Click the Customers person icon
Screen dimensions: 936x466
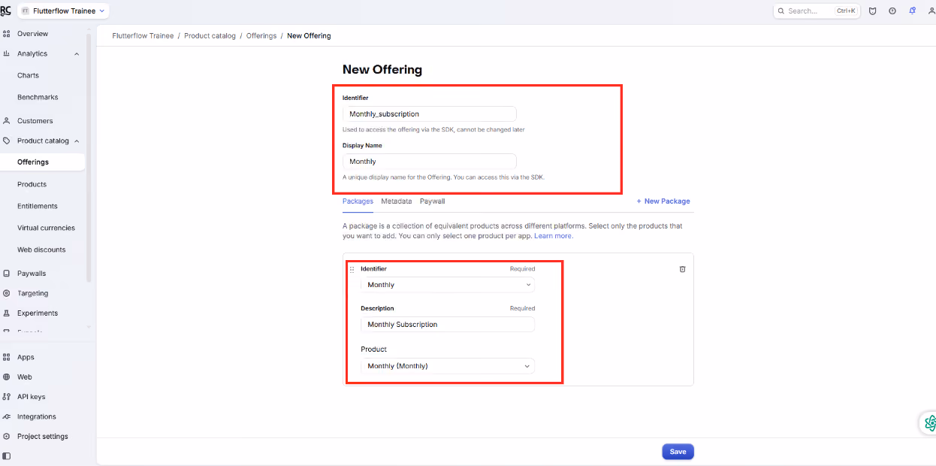(x=7, y=120)
